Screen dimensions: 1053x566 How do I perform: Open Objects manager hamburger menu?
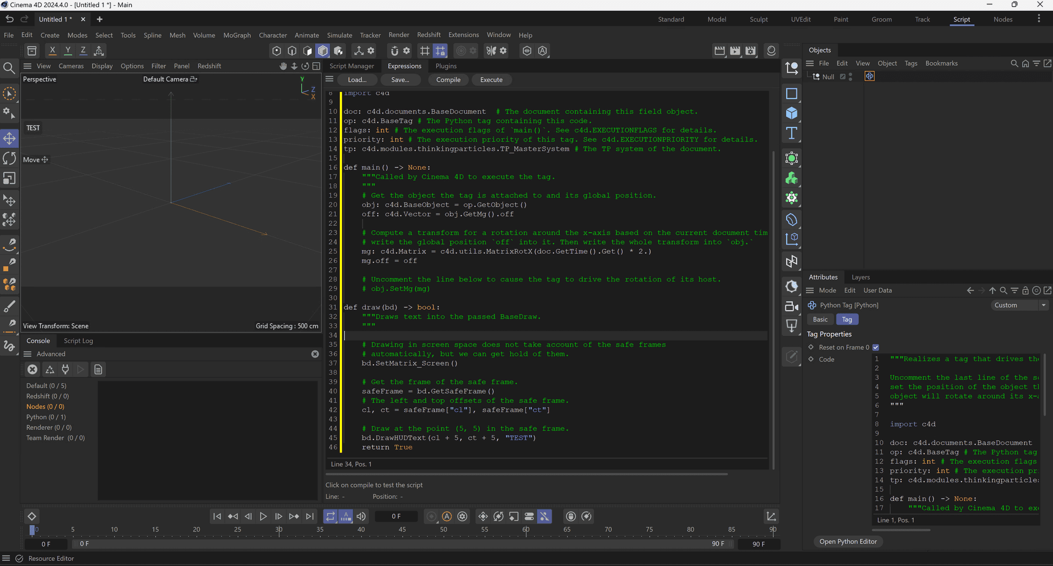click(809, 63)
